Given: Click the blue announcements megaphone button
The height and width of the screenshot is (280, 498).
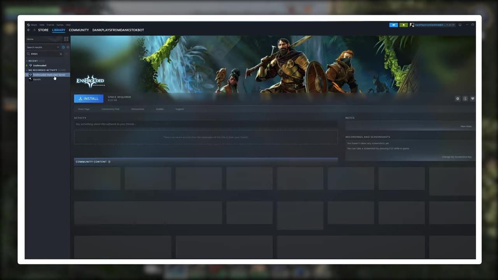Looking at the screenshot, I should pos(394,25).
